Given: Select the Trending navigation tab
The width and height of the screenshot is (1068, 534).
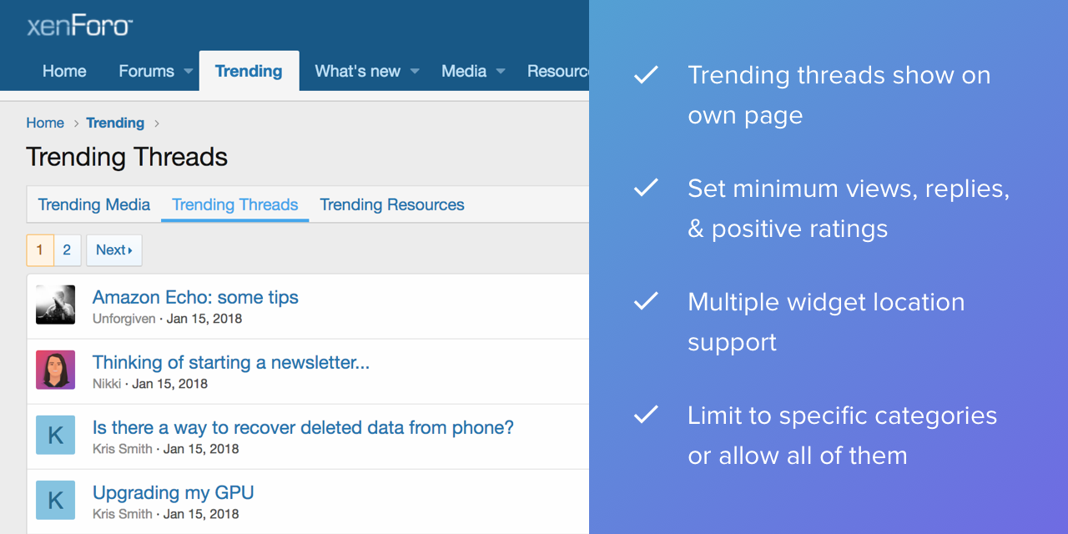Looking at the screenshot, I should pos(249,72).
